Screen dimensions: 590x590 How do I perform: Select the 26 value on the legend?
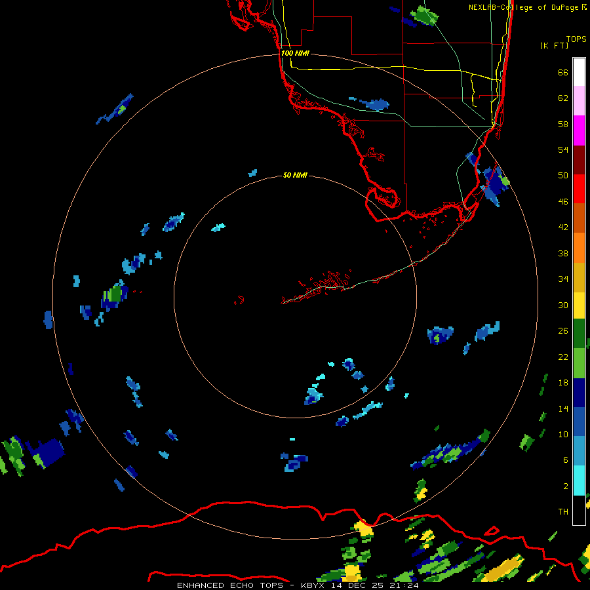pyautogui.click(x=563, y=331)
